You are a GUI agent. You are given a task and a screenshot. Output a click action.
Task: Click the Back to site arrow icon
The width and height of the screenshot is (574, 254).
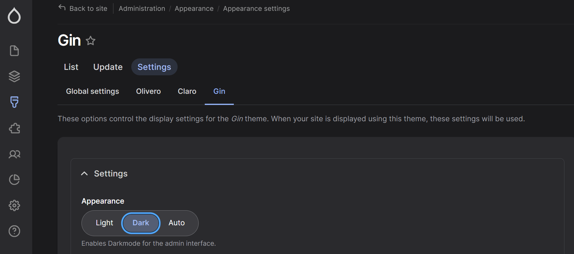(62, 8)
